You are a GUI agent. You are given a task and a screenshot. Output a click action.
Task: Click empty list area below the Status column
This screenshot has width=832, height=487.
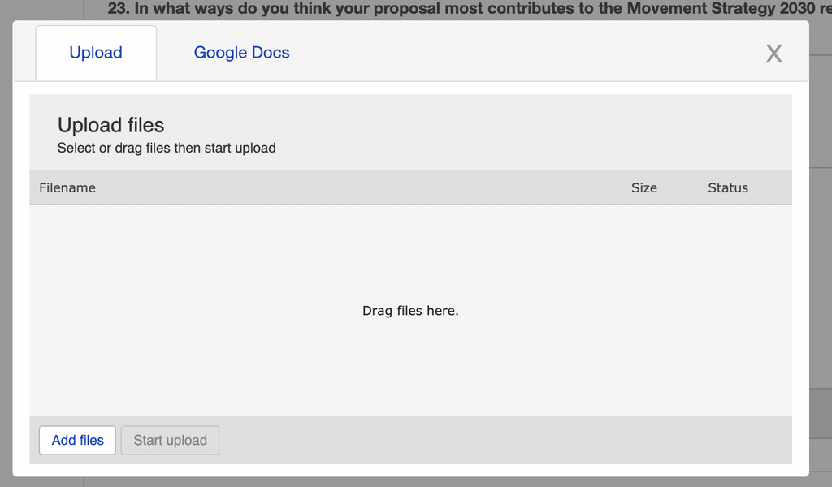pyautogui.click(x=728, y=254)
